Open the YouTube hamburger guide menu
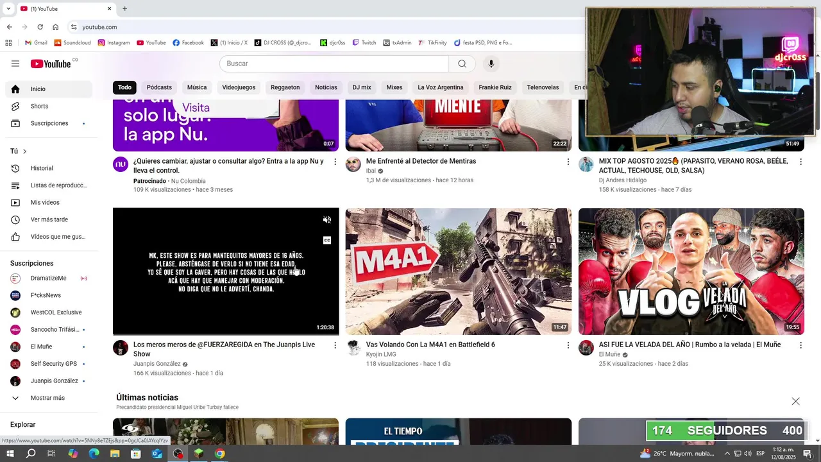The height and width of the screenshot is (462, 821). tap(15, 64)
